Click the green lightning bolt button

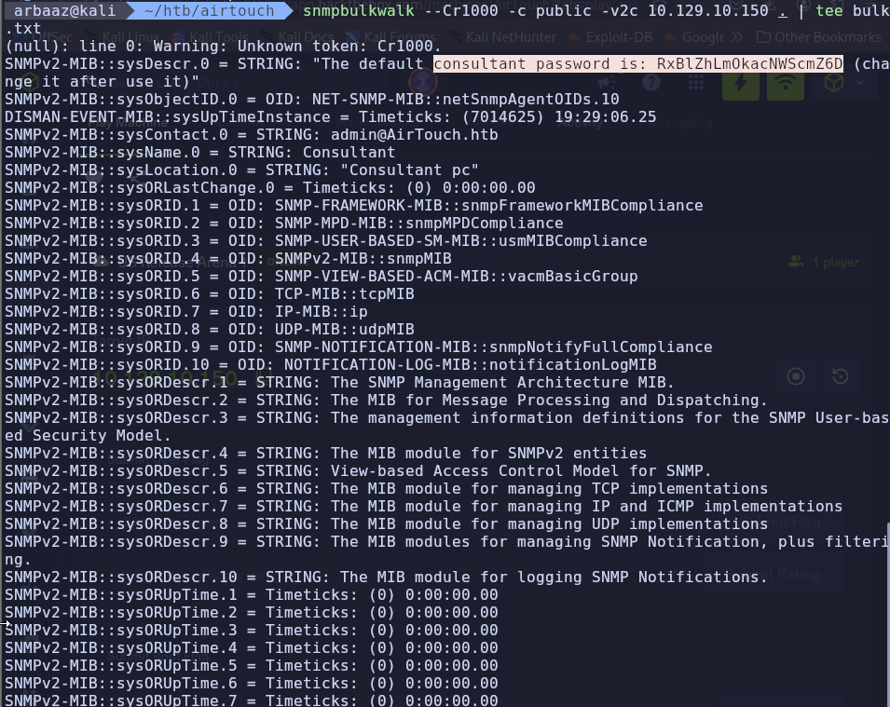741,82
